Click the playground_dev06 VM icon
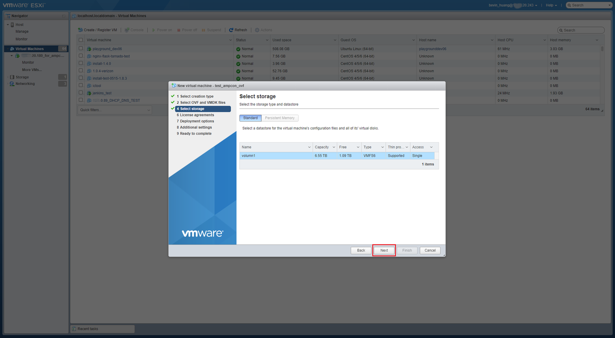Image resolution: width=615 pixels, height=338 pixels. coord(89,49)
